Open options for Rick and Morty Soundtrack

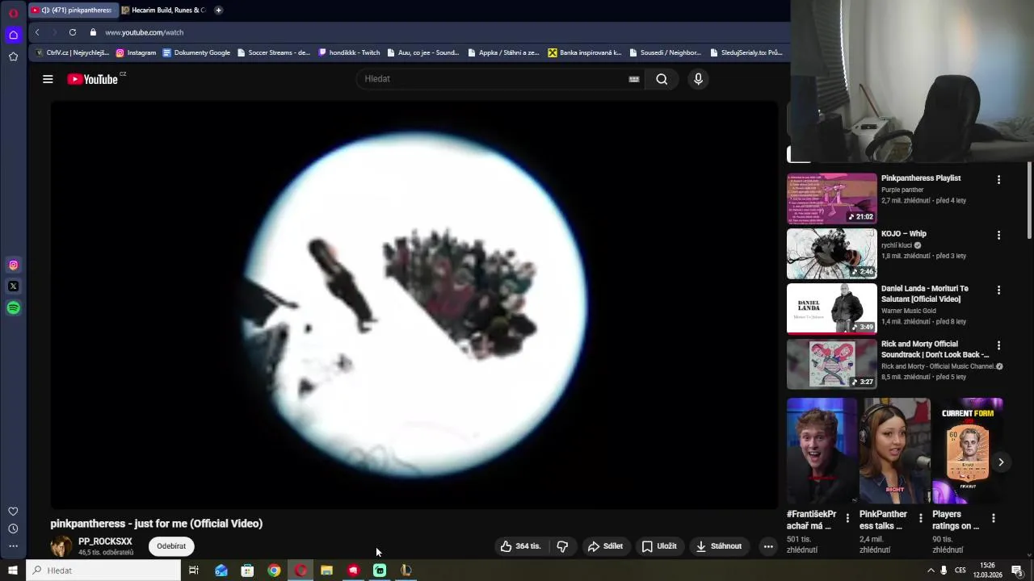coord(998,345)
